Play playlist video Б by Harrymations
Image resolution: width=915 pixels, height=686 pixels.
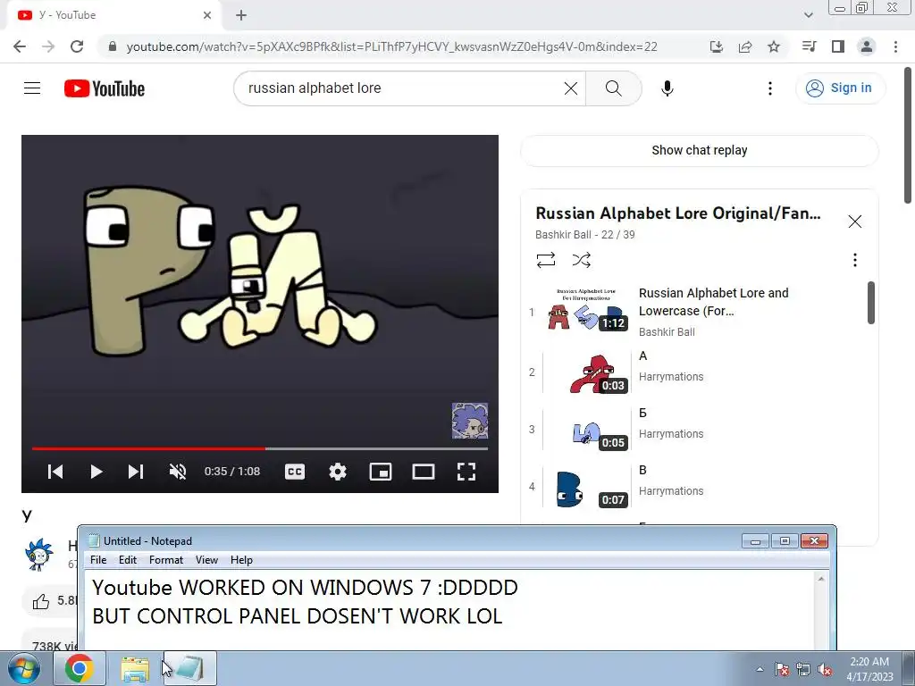698,429
